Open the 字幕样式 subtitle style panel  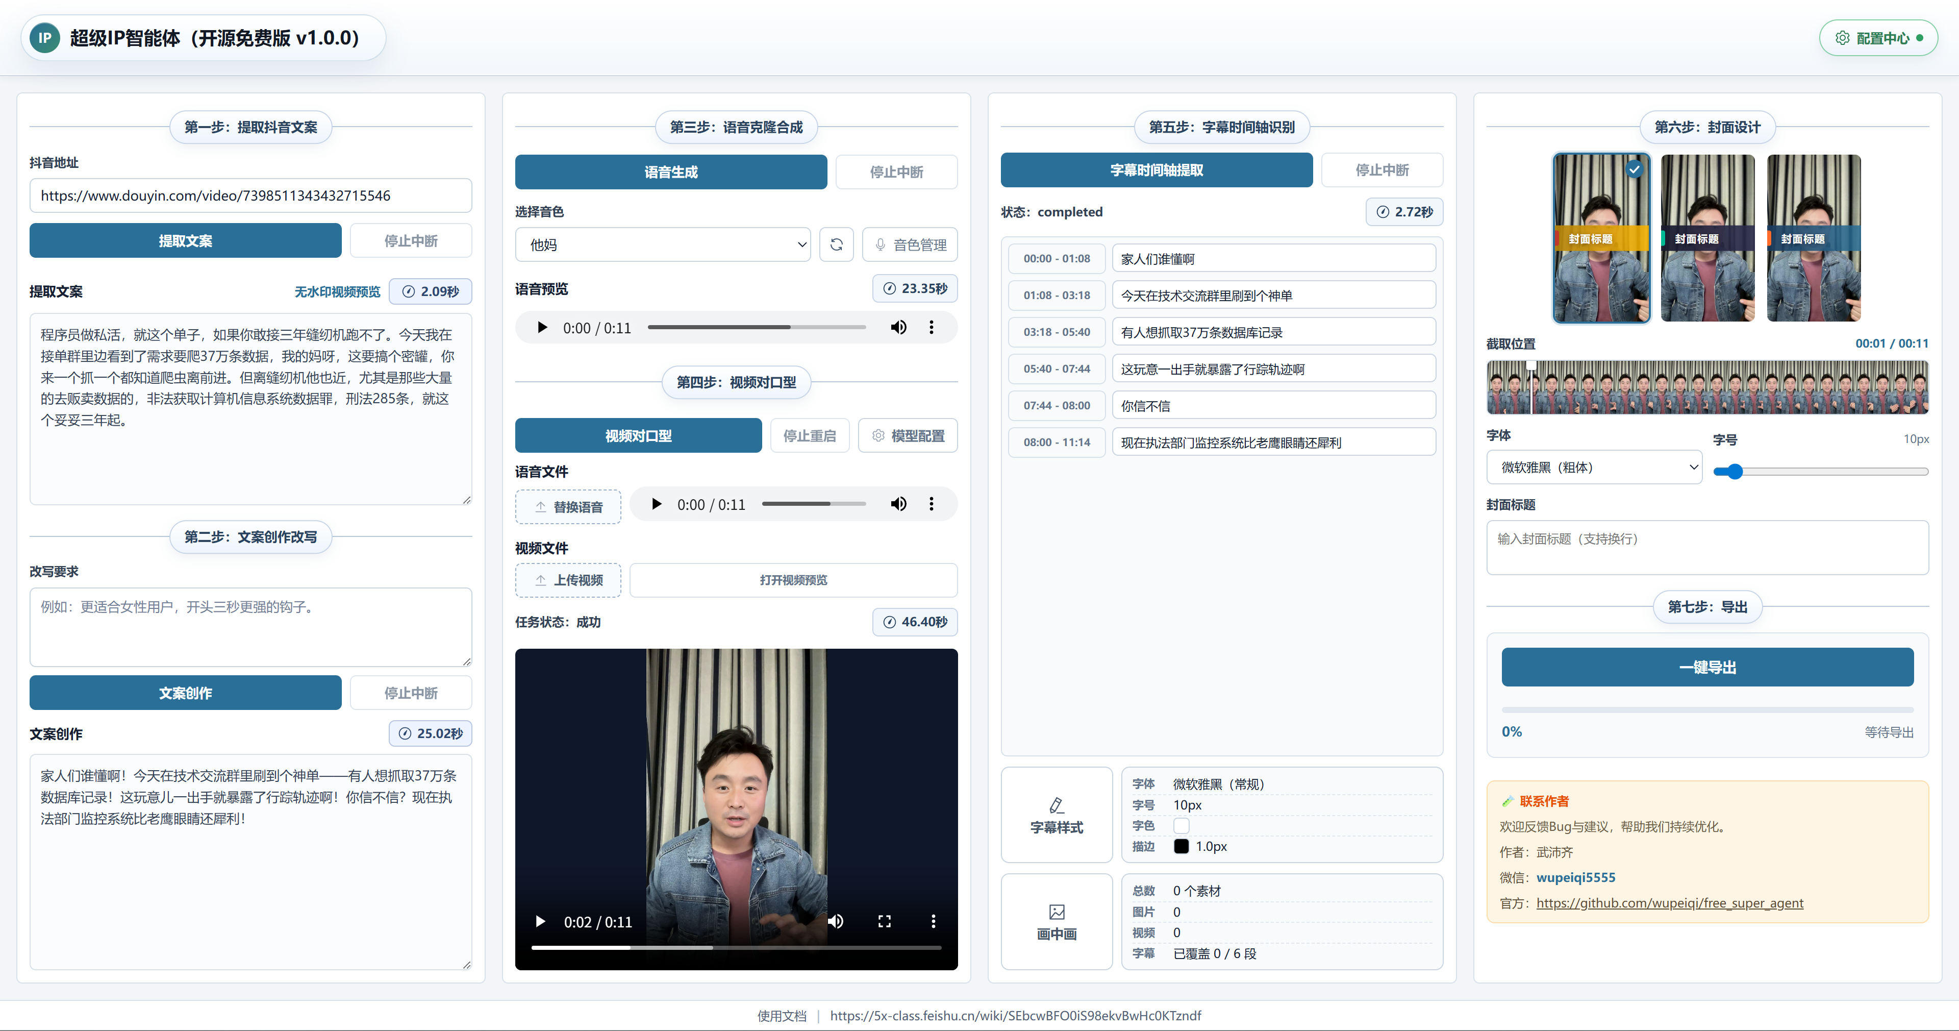tap(1057, 815)
